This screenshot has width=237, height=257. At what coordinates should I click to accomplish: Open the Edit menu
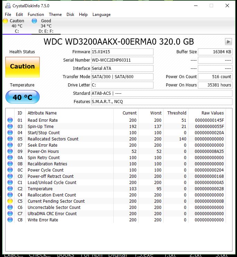point(19,15)
